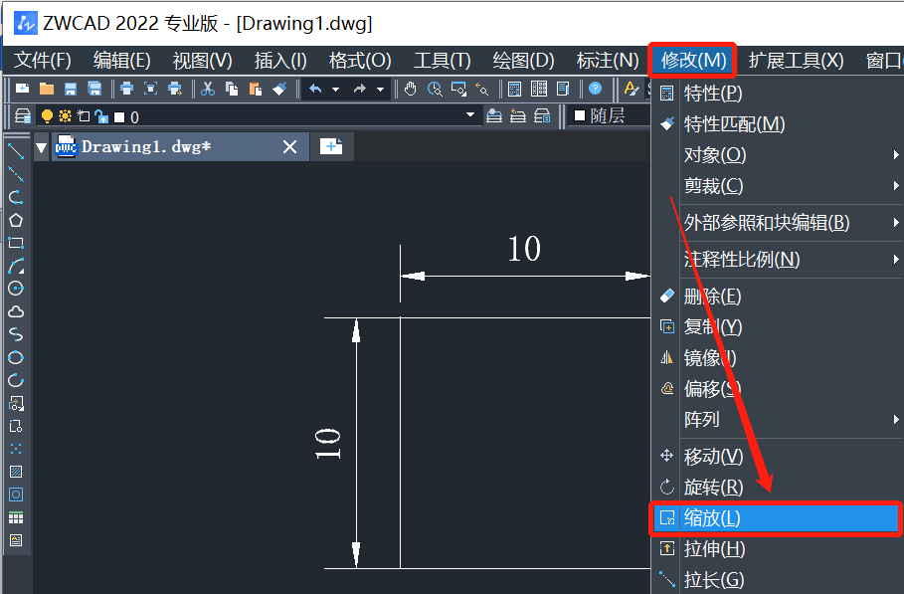The width and height of the screenshot is (904, 594).
Task: Select the Polyline tool
Action: 16,197
